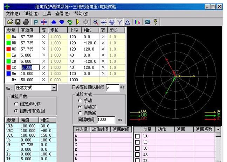Open the 查看(V) menu
The height and width of the screenshot is (162, 227).
coord(63,14)
